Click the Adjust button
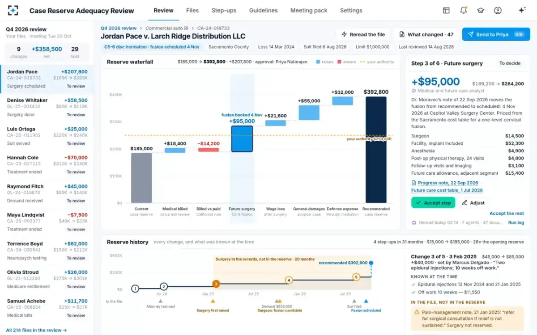 click(x=473, y=203)
